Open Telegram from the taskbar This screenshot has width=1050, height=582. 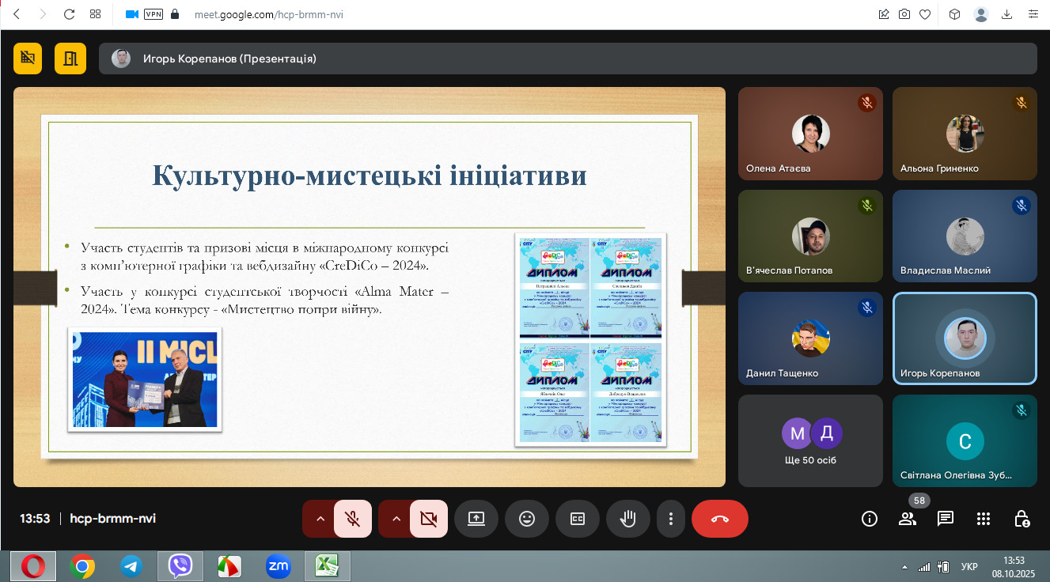131,566
